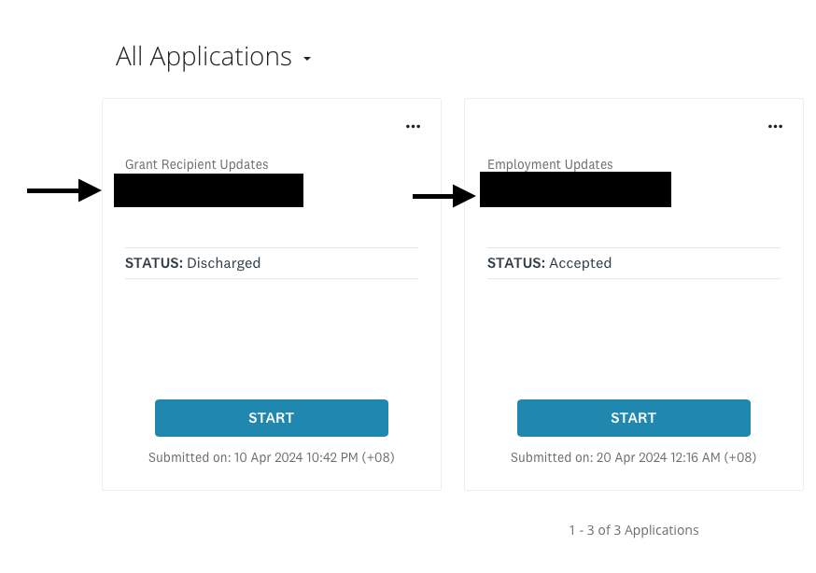Open the Grant Recipient Updates three-dot menu
Viewport: 816px width, 573px height.
[413, 127]
